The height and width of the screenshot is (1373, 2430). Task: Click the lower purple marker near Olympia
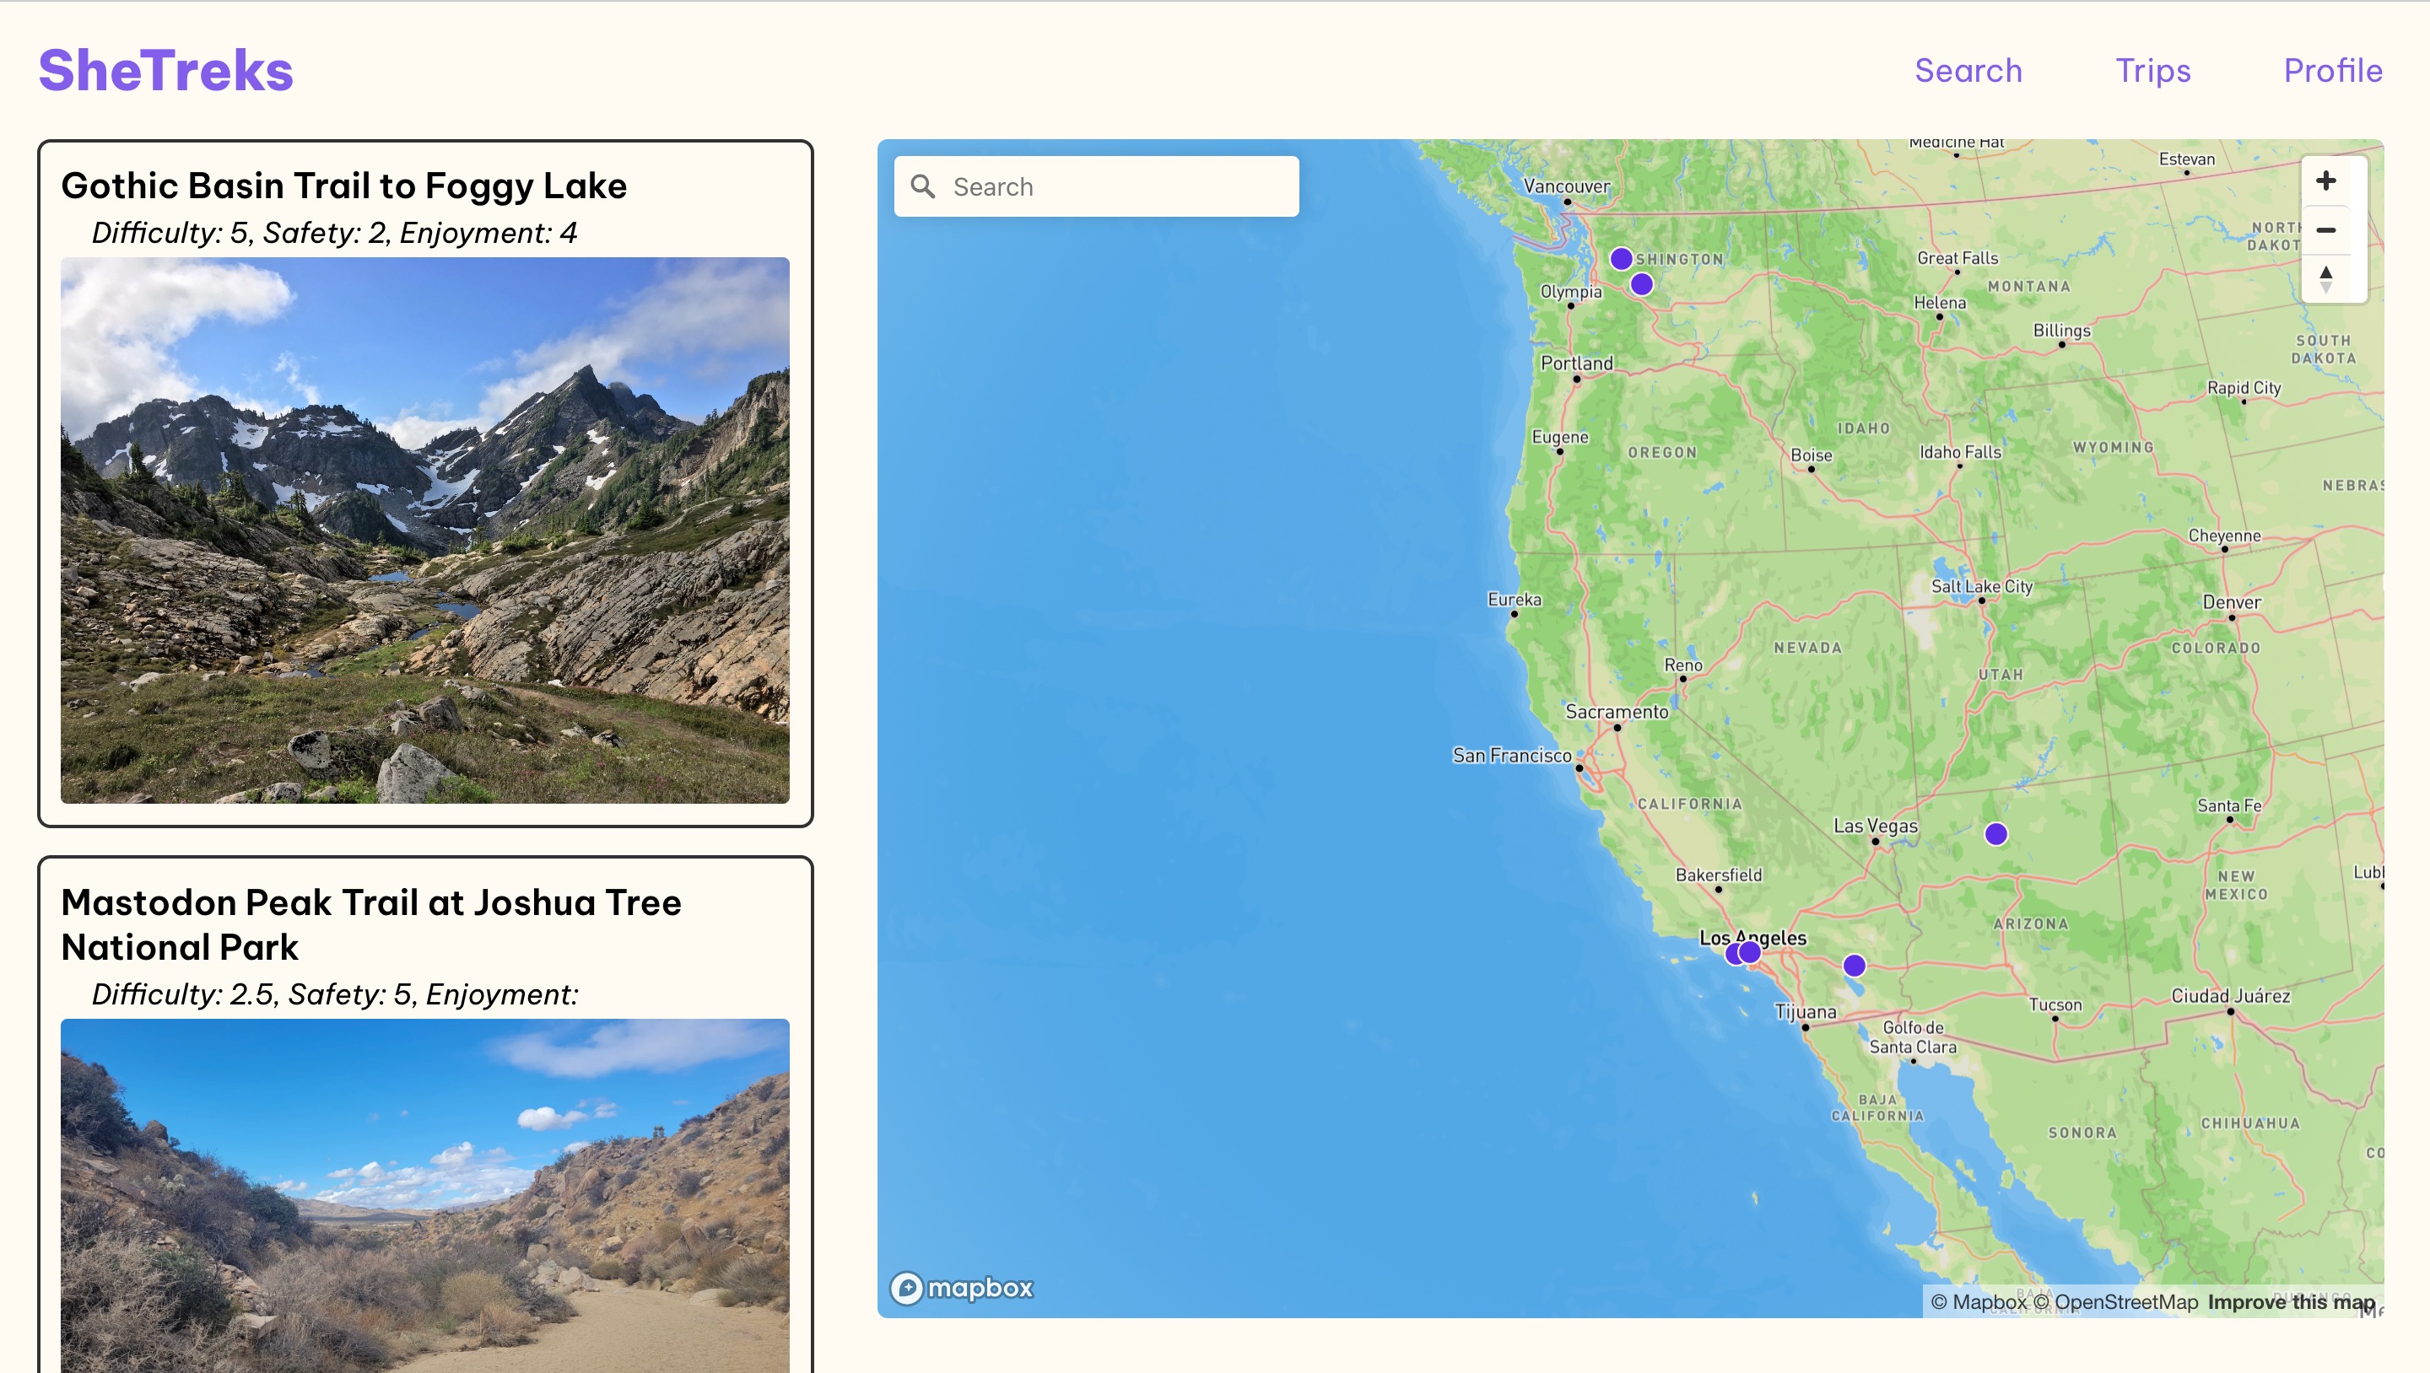click(1641, 284)
